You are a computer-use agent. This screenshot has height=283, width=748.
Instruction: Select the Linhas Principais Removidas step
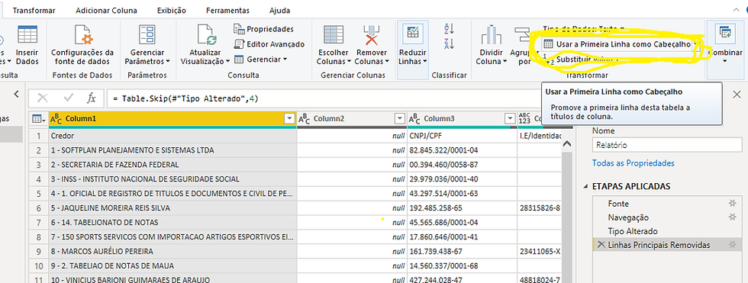tap(659, 245)
